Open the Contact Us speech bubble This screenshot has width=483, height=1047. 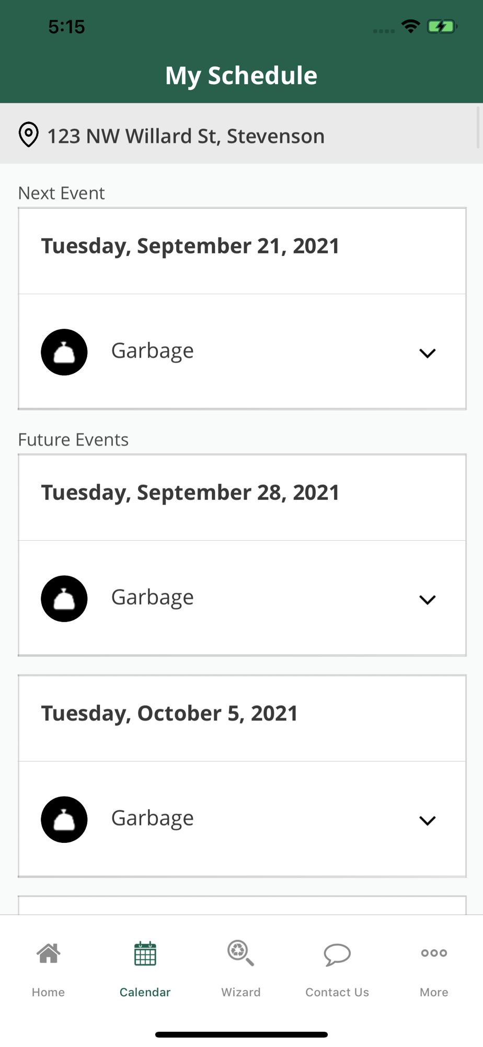click(337, 954)
